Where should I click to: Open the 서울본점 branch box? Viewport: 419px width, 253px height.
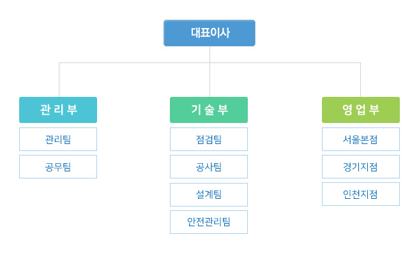pos(361,139)
